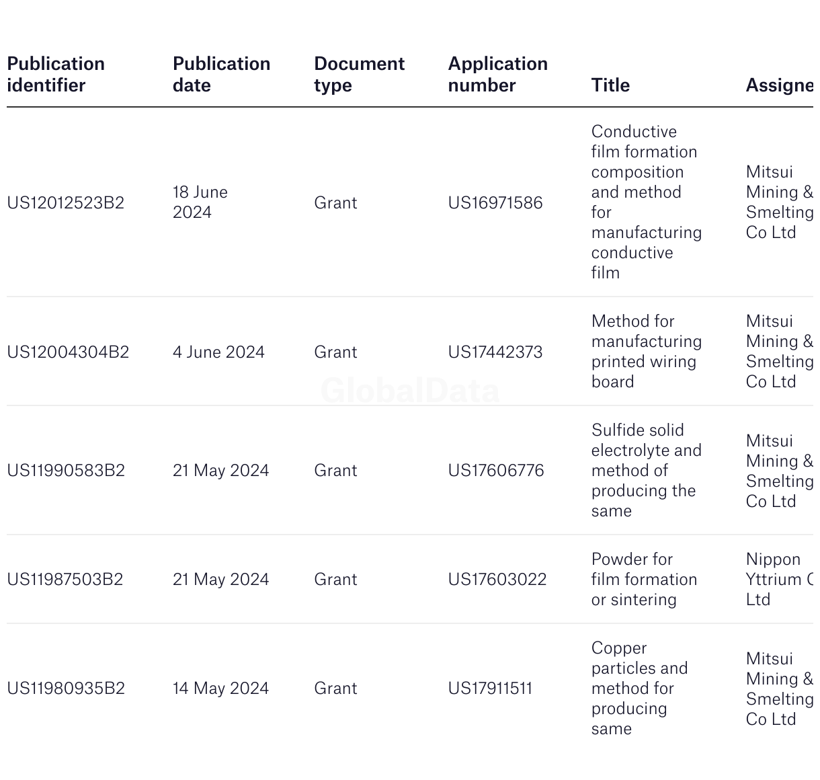Click application number US16971586
This screenshot has height=780, width=820.
click(x=495, y=203)
